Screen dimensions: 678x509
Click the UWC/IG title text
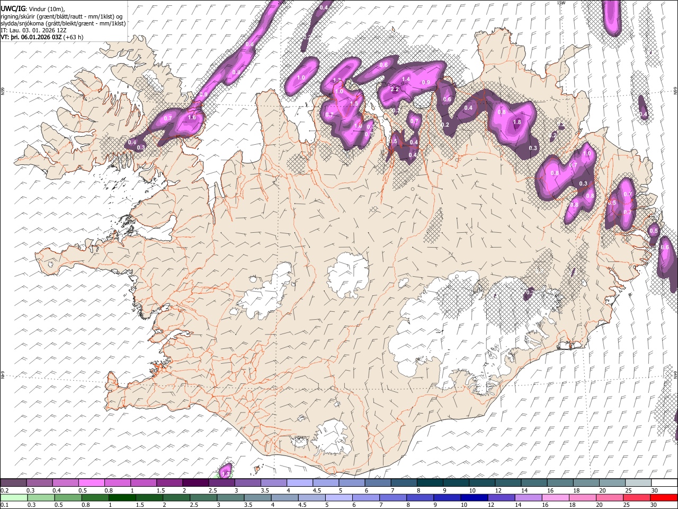[13, 8]
